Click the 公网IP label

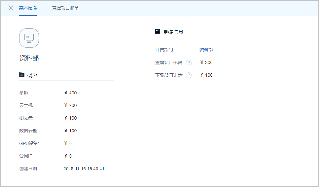26,156
